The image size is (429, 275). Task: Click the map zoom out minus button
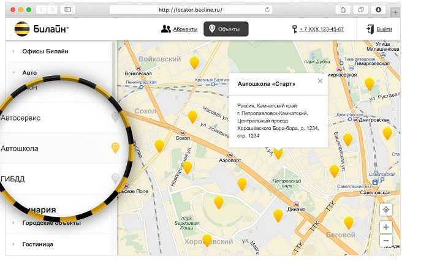pos(385,241)
